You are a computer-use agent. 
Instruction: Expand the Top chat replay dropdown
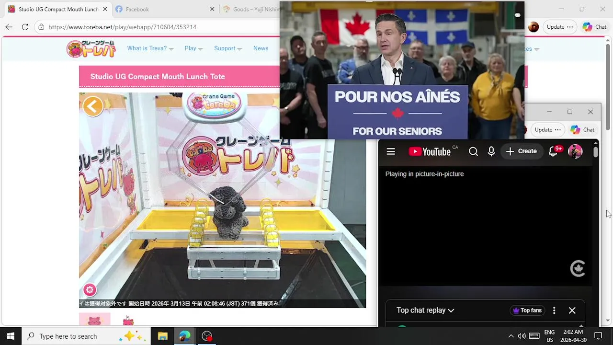[x=425, y=310]
